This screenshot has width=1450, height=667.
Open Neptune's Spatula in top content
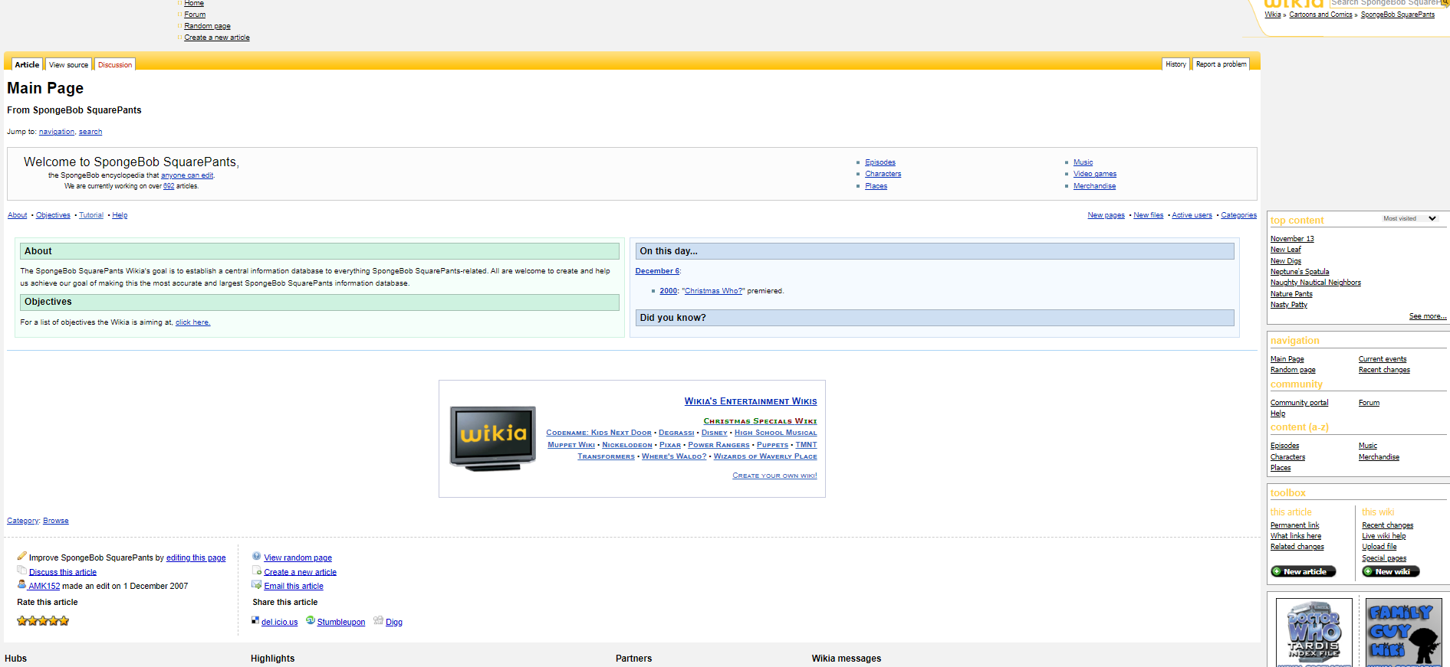[1300, 272]
